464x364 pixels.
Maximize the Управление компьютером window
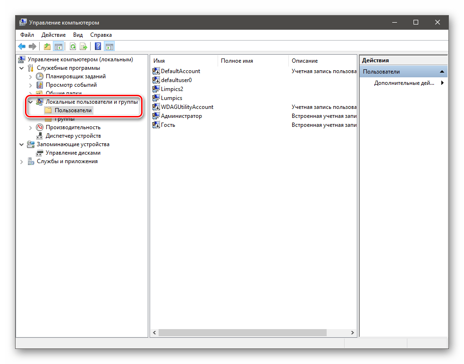coord(416,23)
